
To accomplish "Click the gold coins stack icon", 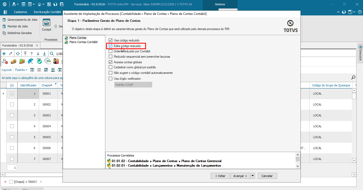I will (14, 61).
